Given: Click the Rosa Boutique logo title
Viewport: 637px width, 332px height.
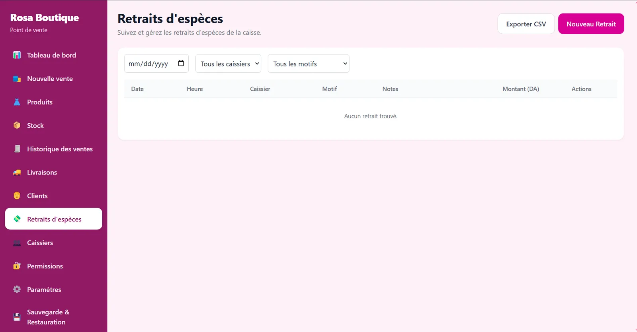Looking at the screenshot, I should click(x=45, y=18).
